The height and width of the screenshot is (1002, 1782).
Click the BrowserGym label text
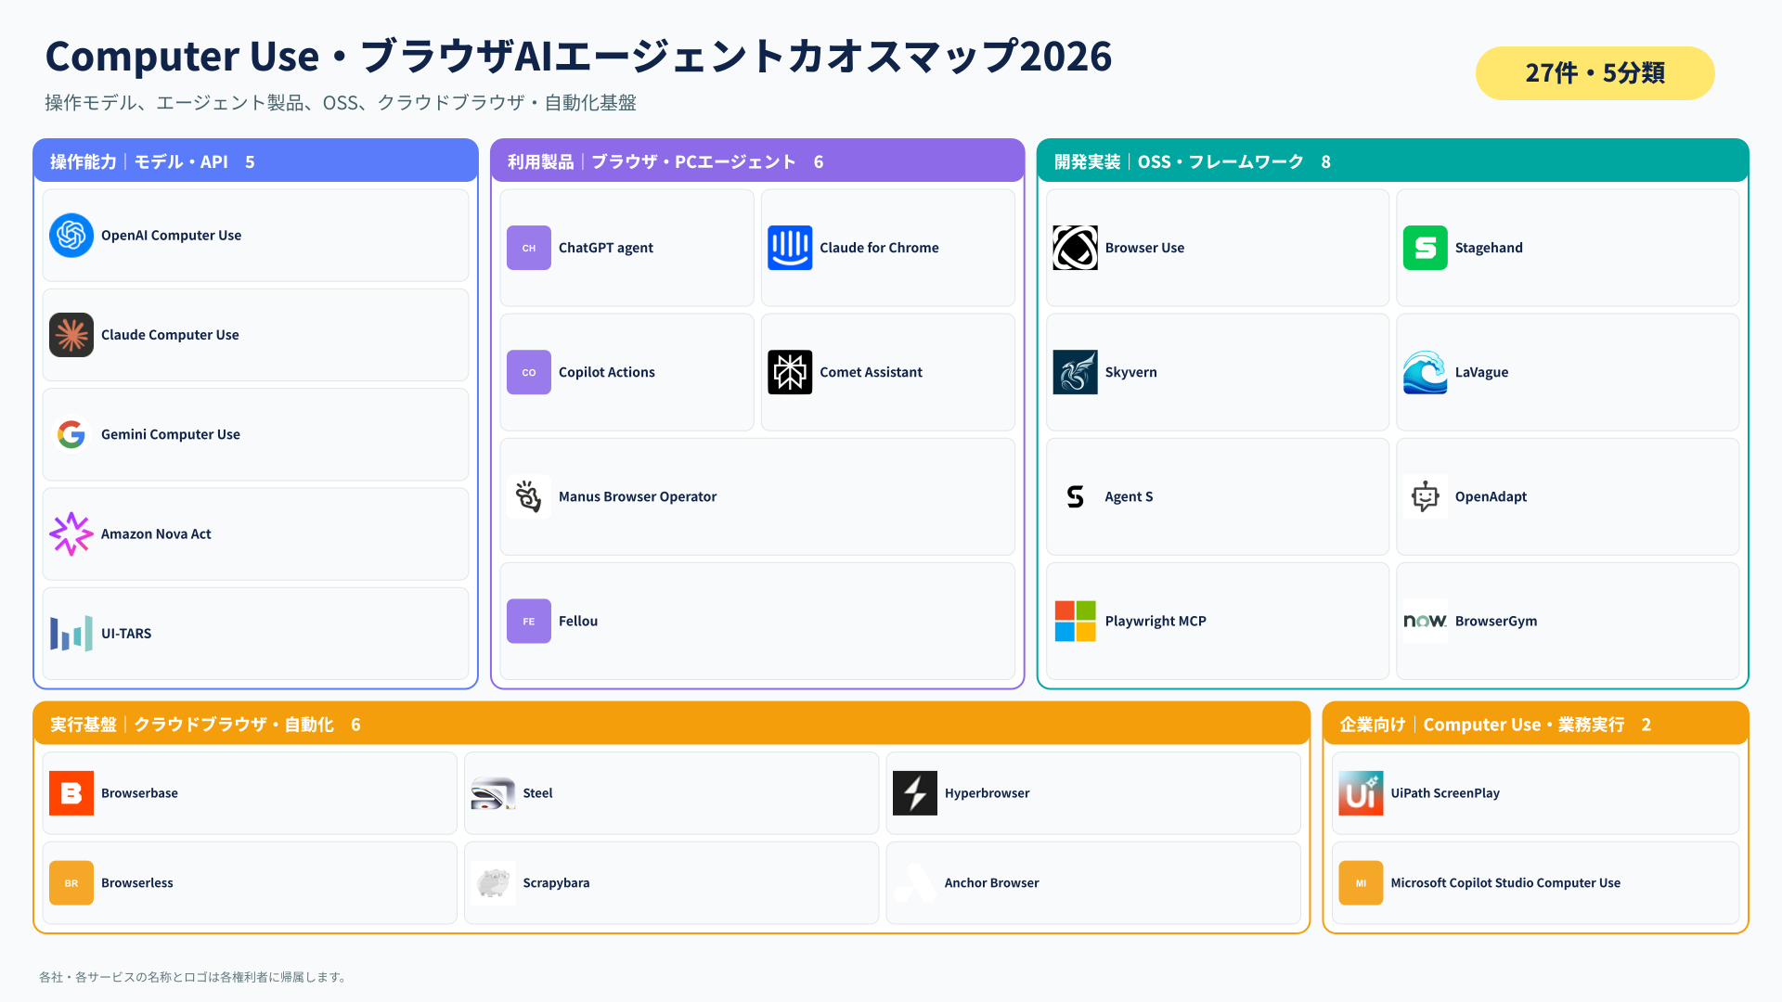click(1496, 622)
